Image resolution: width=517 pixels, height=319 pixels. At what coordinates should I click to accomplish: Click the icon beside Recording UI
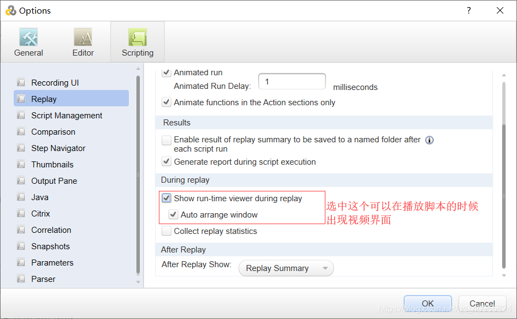tap(21, 82)
